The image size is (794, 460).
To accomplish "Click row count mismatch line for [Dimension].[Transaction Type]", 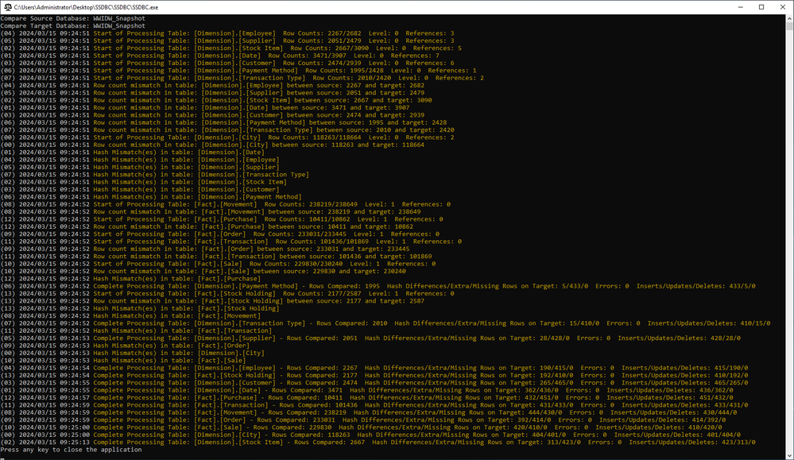I will point(227,130).
